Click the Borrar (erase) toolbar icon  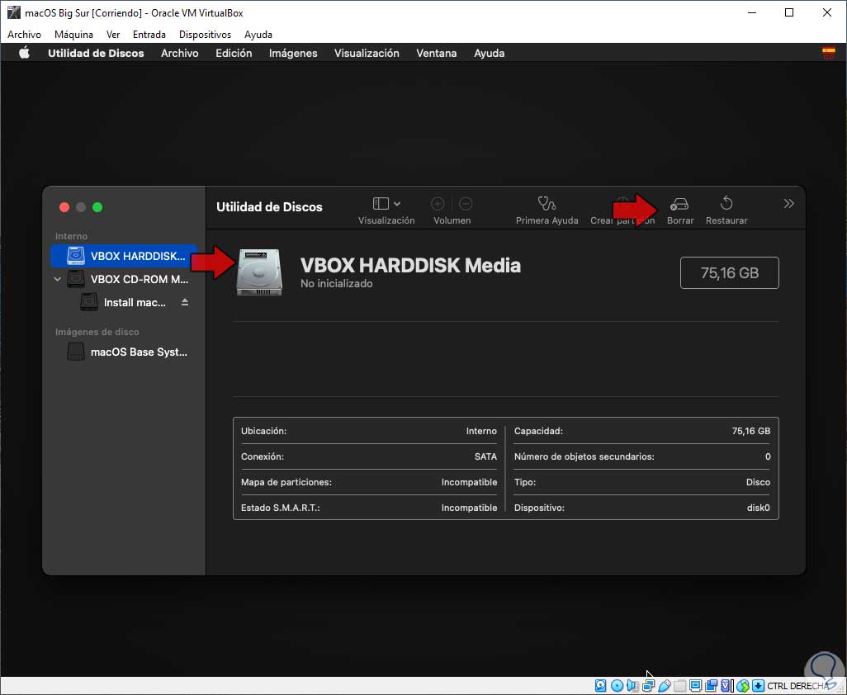[679, 204]
